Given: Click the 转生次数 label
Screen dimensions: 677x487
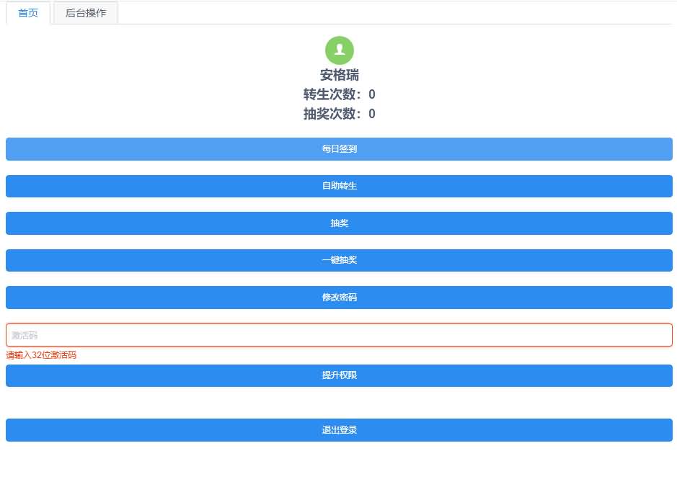Looking at the screenshot, I should pos(332,94).
